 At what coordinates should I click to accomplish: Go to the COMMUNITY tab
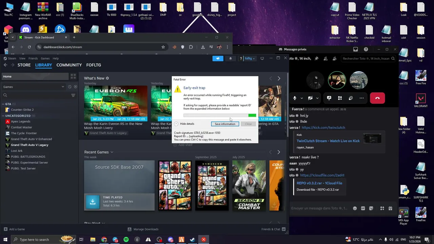tap(69, 65)
